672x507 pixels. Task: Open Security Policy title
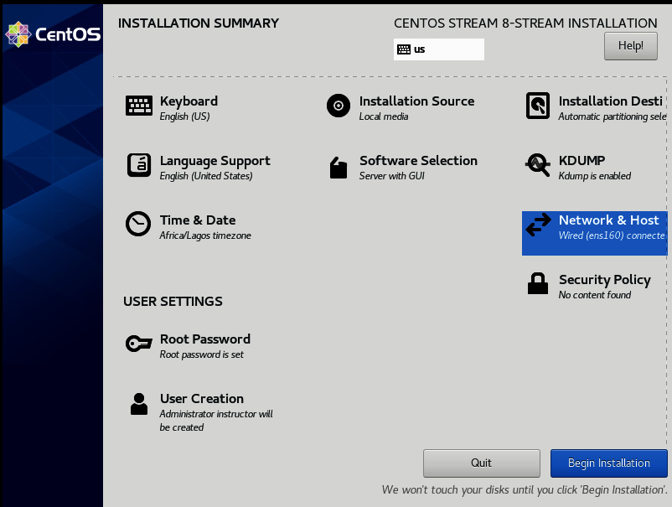(605, 280)
